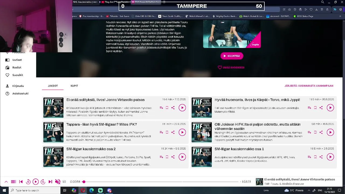Play 'SM-liigan kausiennakko osa 1' episode
The height and width of the screenshot is (194, 345).
click(330, 157)
